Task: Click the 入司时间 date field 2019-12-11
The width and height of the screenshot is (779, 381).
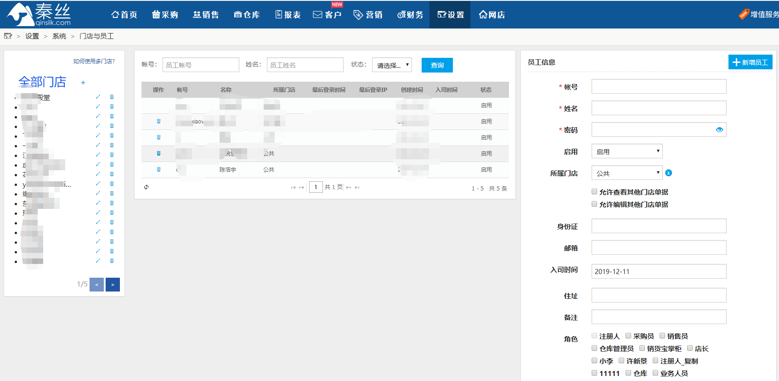Action: pyautogui.click(x=659, y=271)
